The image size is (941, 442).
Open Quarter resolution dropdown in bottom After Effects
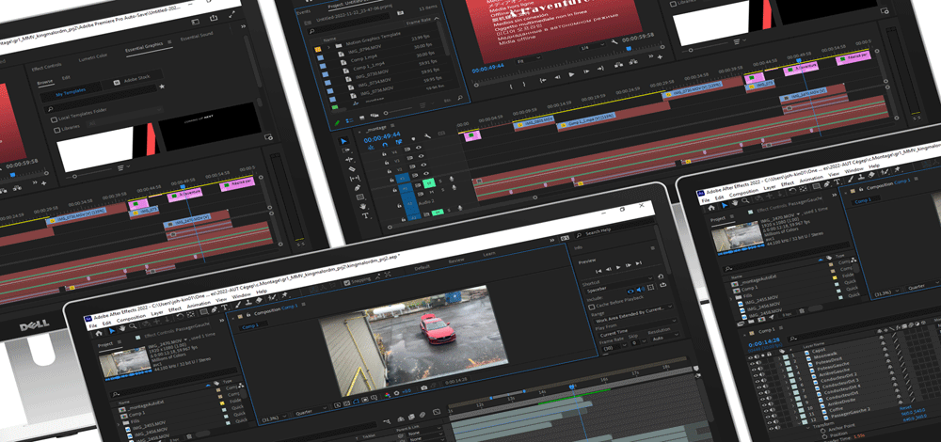pos(311,411)
